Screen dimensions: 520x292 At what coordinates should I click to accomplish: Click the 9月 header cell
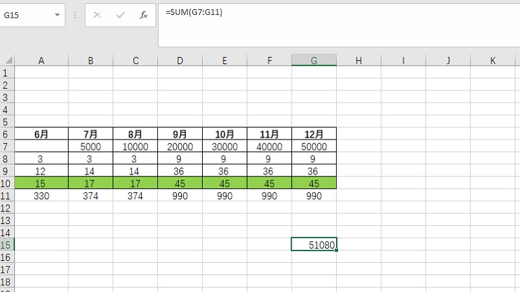click(180, 134)
